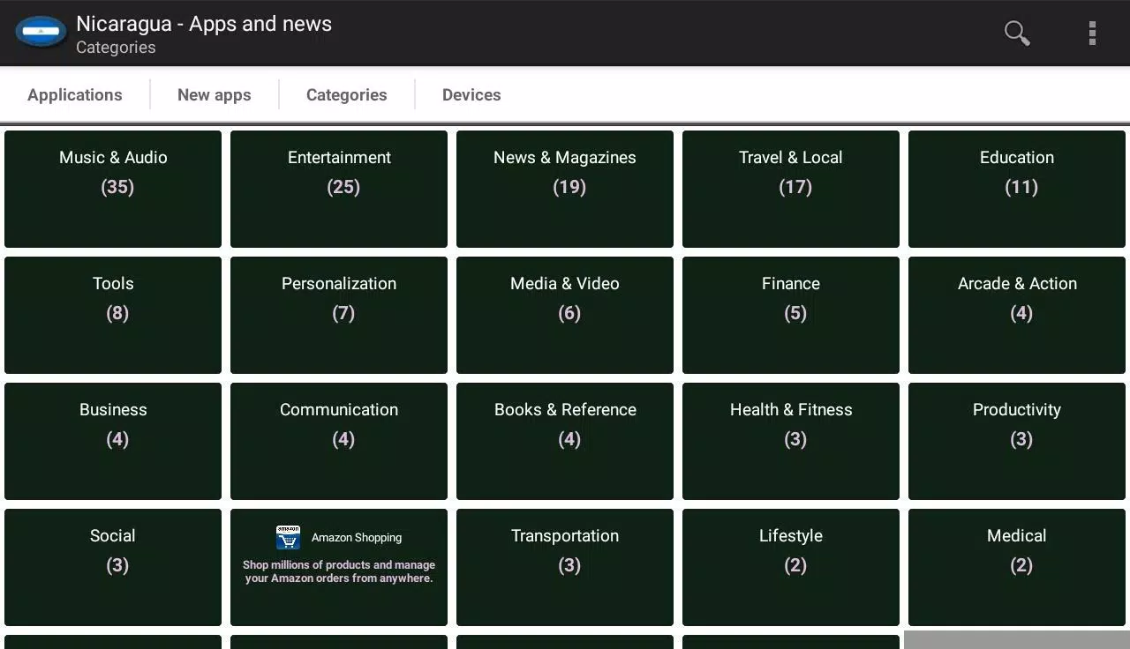Choose the Tools category

(x=113, y=315)
